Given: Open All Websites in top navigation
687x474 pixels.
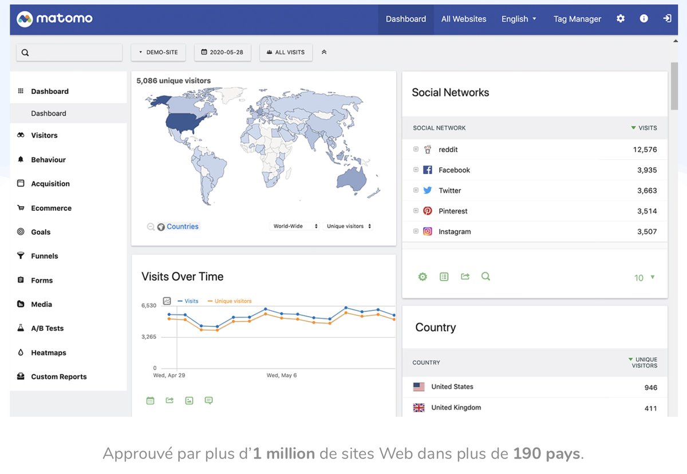Looking at the screenshot, I should coord(464,19).
